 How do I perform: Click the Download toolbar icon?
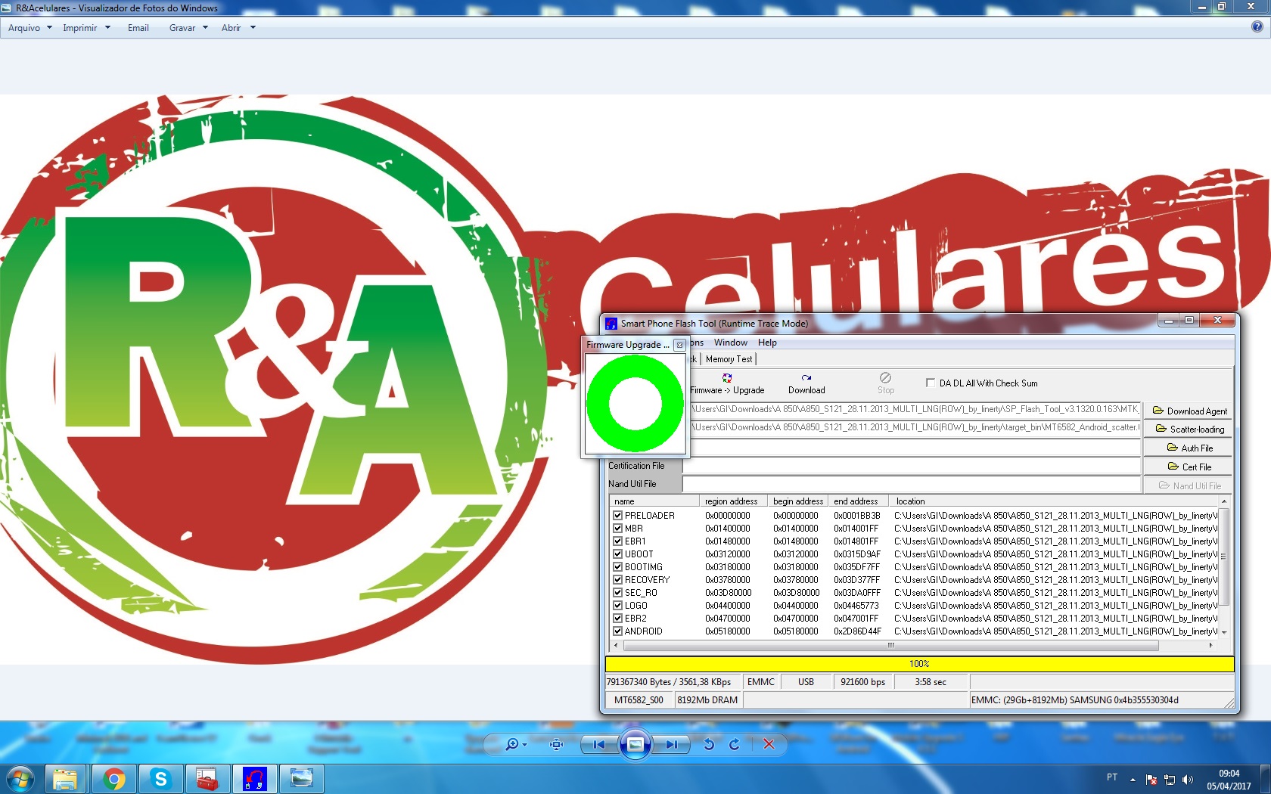click(x=806, y=383)
